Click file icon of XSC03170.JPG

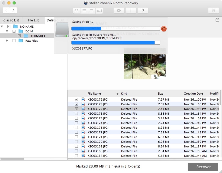83,141
